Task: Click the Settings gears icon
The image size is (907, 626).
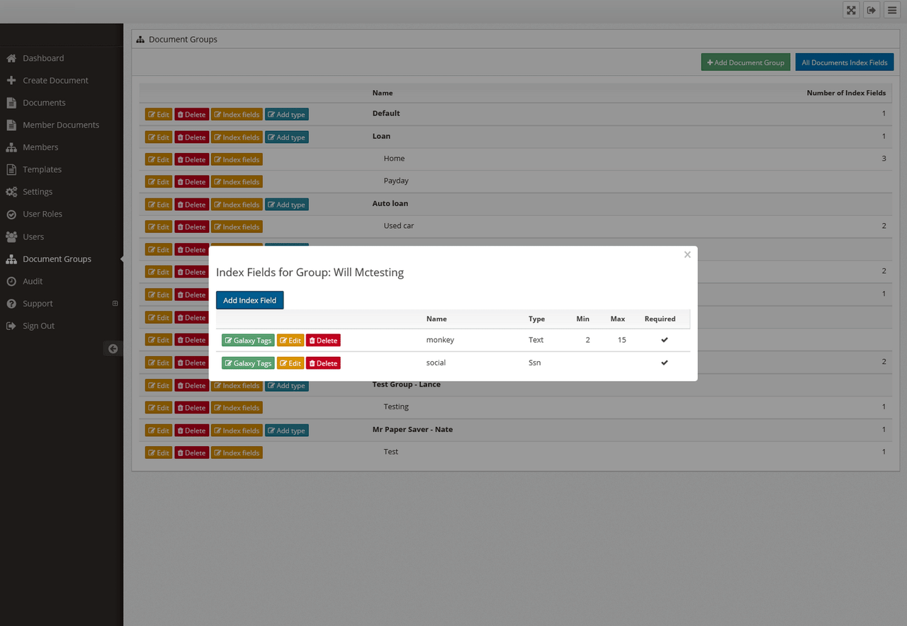Action: pyautogui.click(x=11, y=192)
